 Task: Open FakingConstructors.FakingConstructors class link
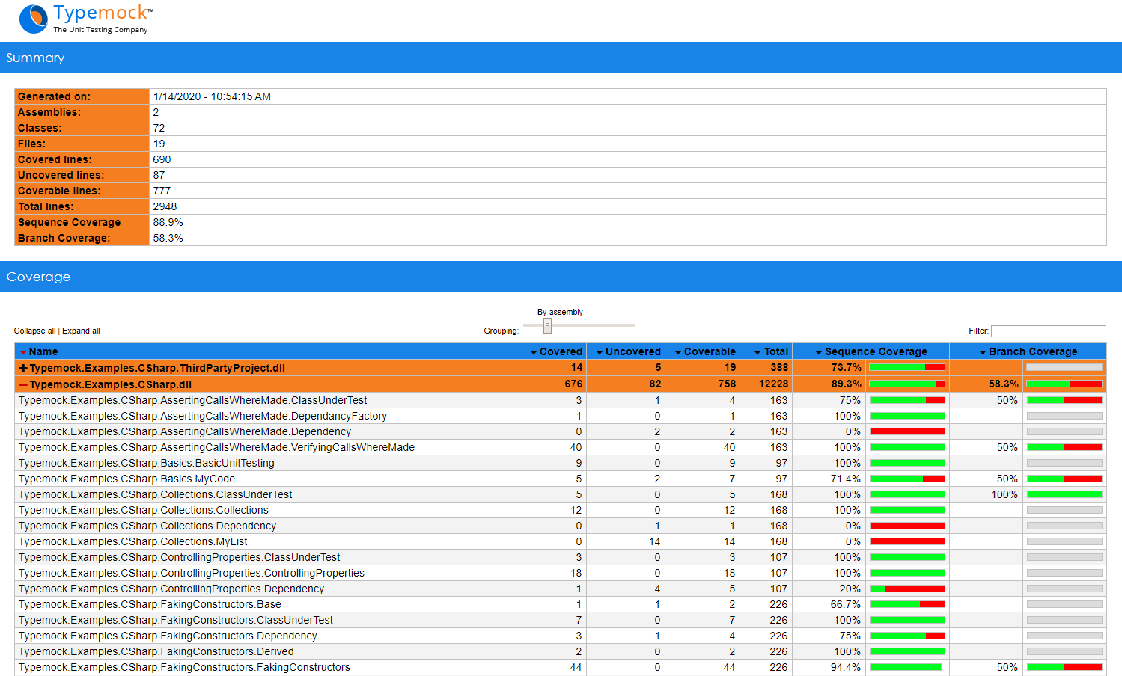184,667
